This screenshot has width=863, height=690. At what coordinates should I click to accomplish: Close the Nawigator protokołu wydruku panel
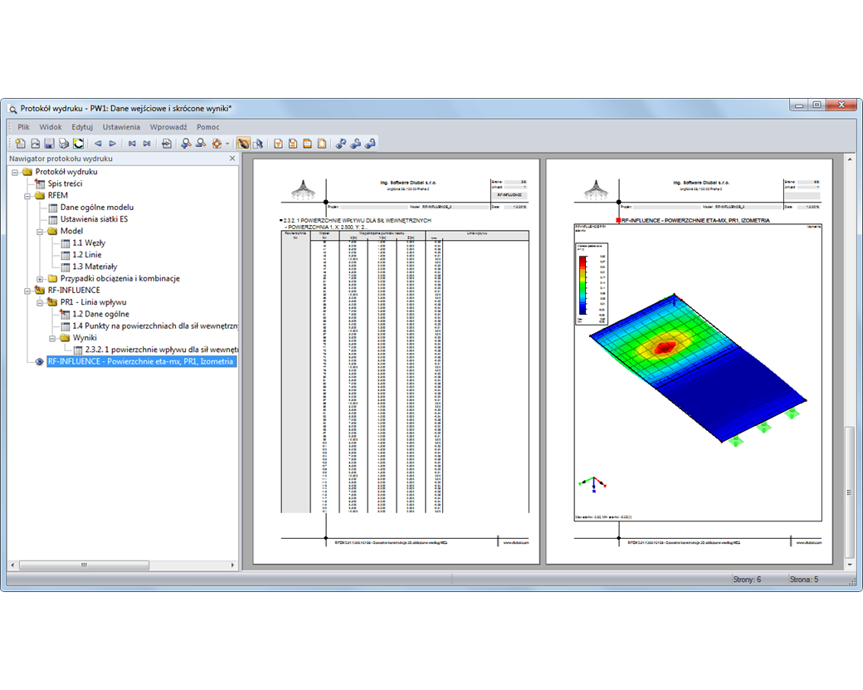(232, 158)
